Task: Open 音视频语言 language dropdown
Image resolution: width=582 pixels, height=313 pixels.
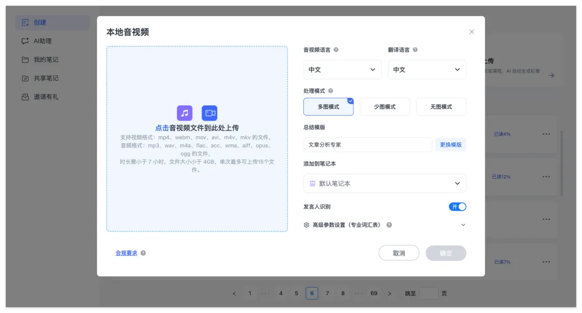Action: (x=342, y=69)
